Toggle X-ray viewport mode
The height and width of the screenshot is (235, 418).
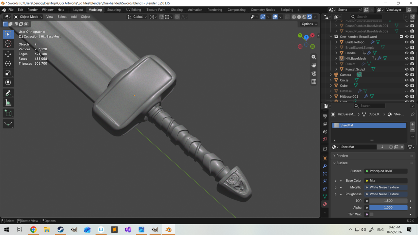coord(287,17)
